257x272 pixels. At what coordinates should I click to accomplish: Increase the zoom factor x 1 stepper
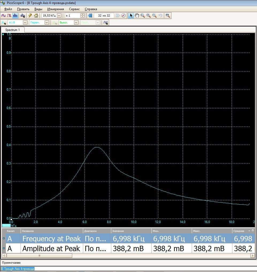pos(83,14)
